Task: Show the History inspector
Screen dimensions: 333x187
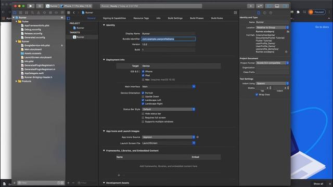Action: tap(265, 12)
